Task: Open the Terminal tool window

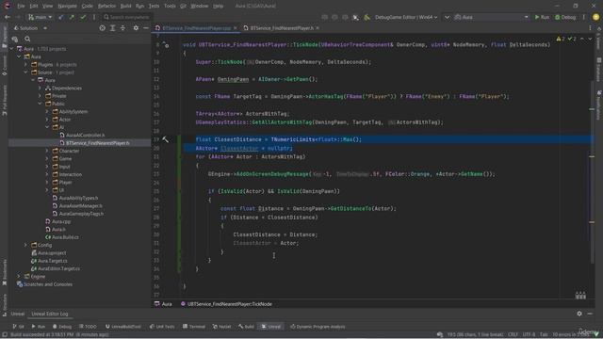Action: click(x=194, y=327)
